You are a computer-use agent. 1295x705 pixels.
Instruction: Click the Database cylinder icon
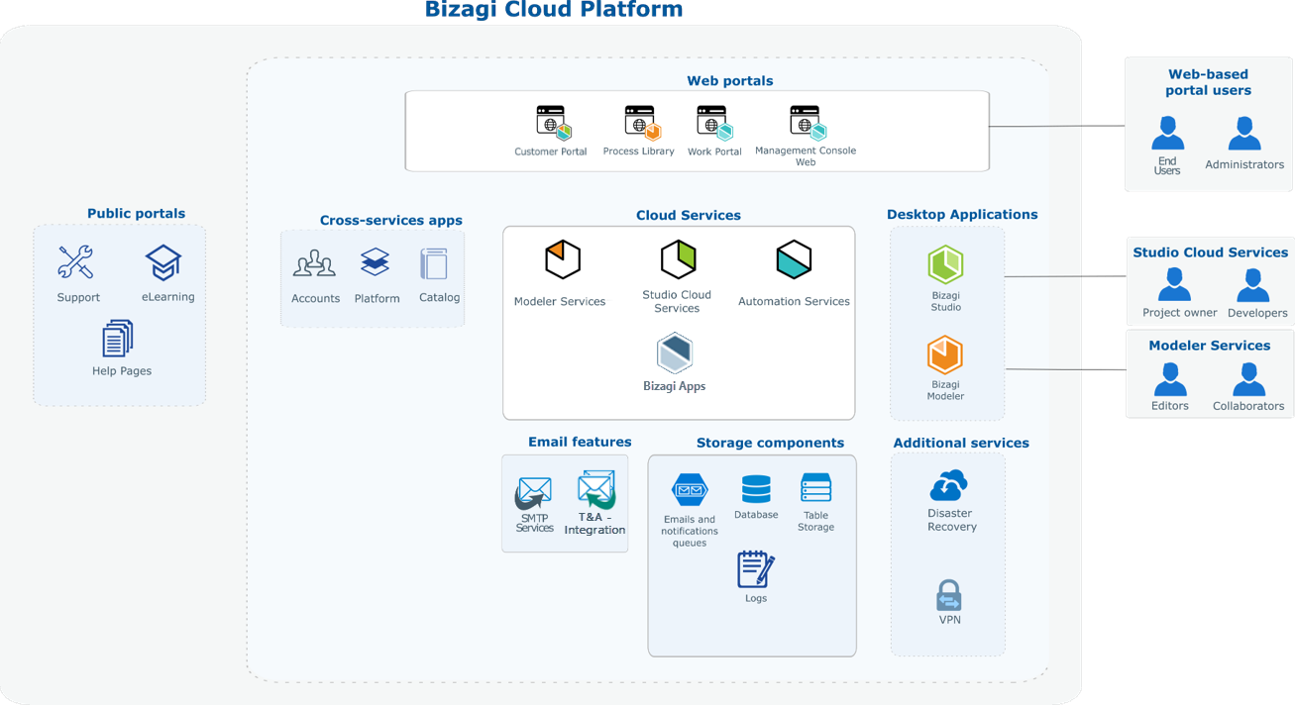pos(756,489)
